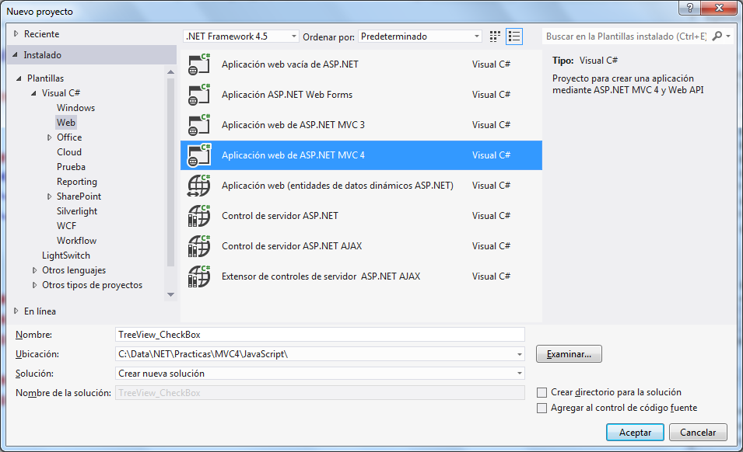Select the Silverlight template category
743x452 pixels.
(x=77, y=211)
